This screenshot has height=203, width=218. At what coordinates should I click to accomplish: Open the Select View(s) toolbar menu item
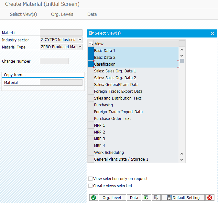[x=23, y=14]
